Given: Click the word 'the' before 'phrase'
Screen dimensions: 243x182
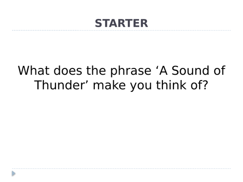Looking at the screenshot, I should click(96, 70).
